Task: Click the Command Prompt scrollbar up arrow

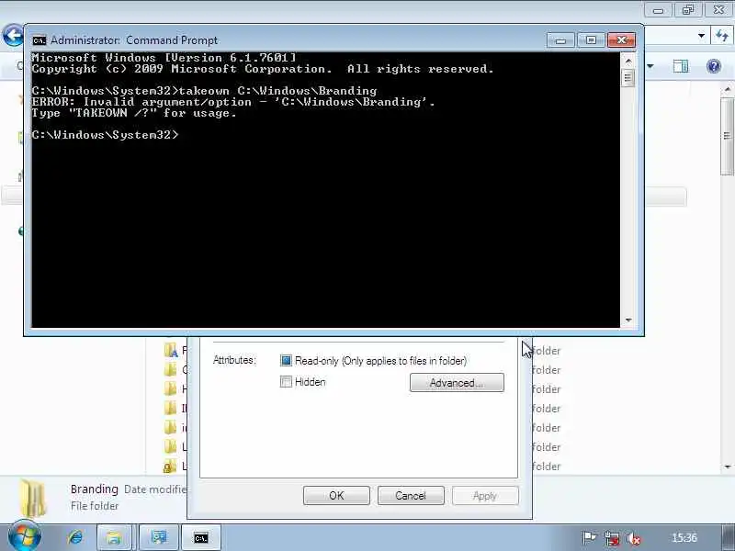Action: tap(628, 61)
